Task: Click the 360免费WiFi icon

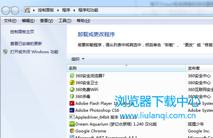Action: 72,89
